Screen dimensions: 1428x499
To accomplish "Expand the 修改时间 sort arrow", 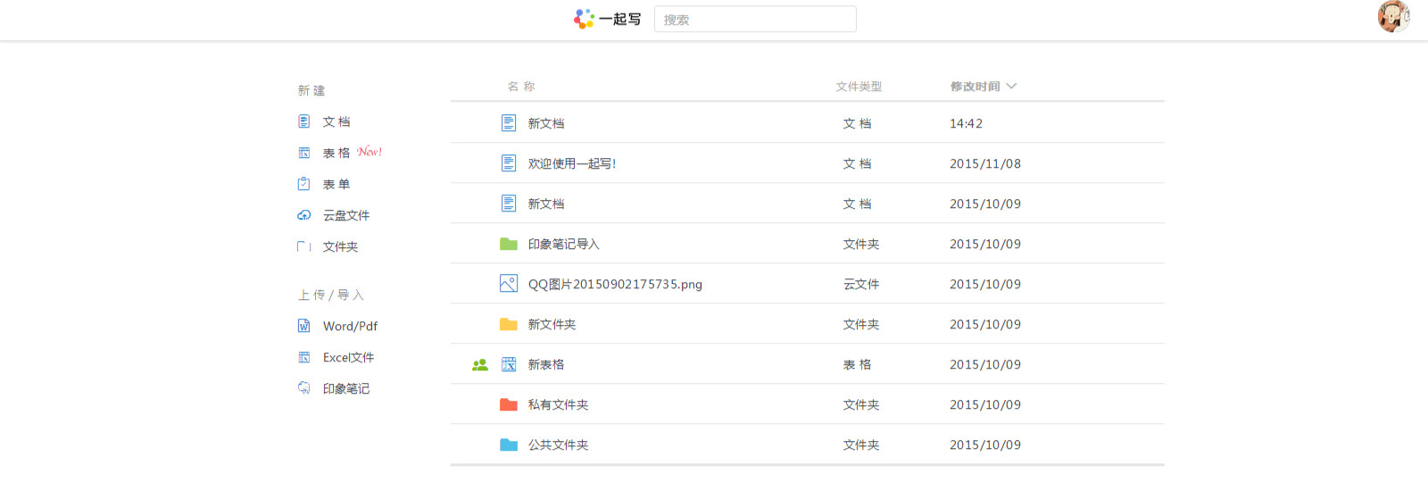I will [1011, 87].
